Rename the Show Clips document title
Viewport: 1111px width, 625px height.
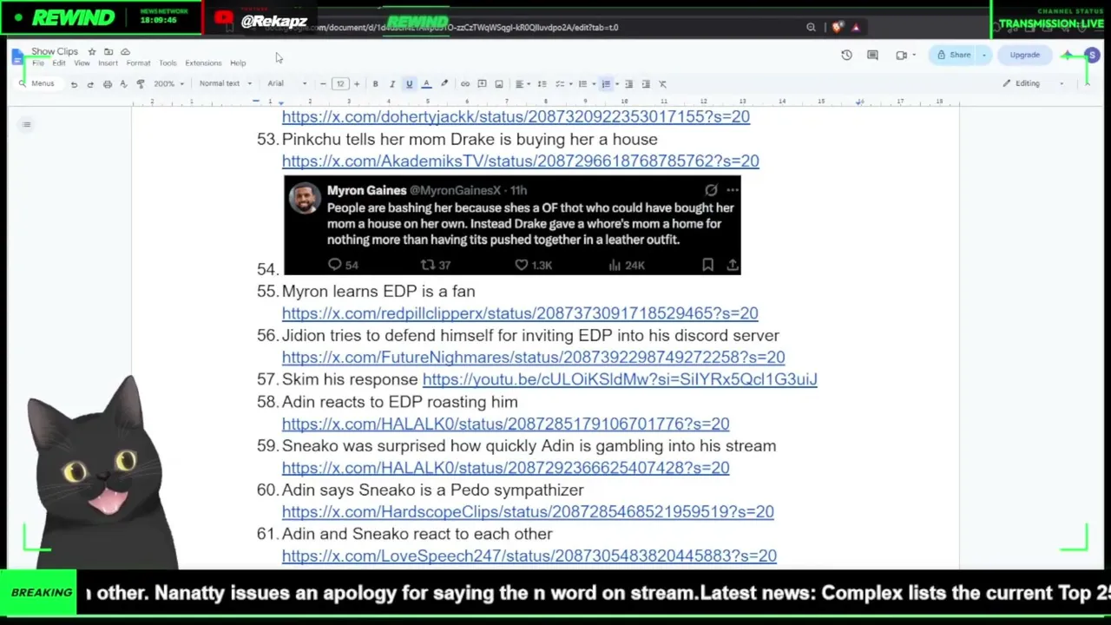pyautogui.click(x=55, y=52)
